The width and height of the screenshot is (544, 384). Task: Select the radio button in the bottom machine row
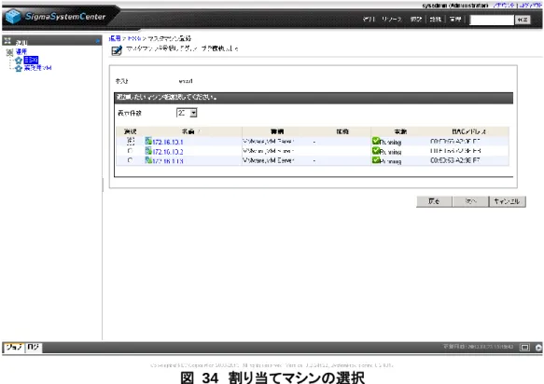tap(130, 160)
